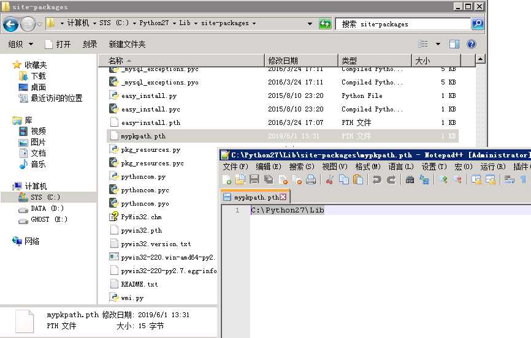This screenshot has width=531, height=338.
Task: Cut selection with the scissors icon
Action: click(x=329, y=179)
